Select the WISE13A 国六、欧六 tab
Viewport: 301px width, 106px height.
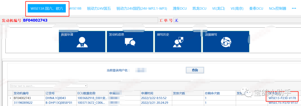click(47, 9)
